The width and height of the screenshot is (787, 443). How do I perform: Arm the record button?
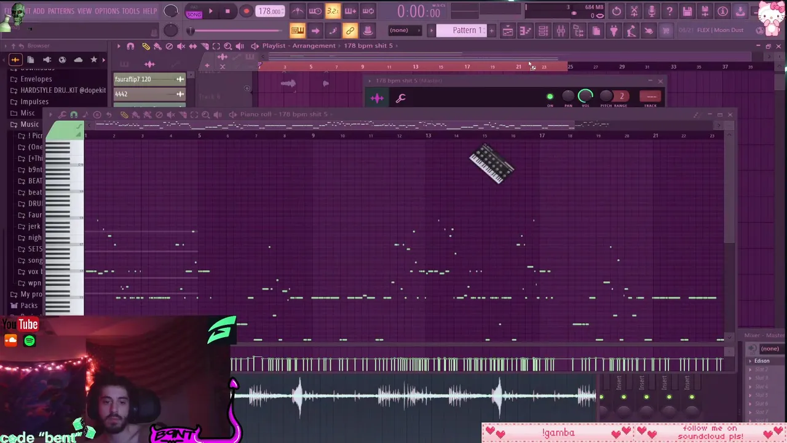(x=246, y=11)
